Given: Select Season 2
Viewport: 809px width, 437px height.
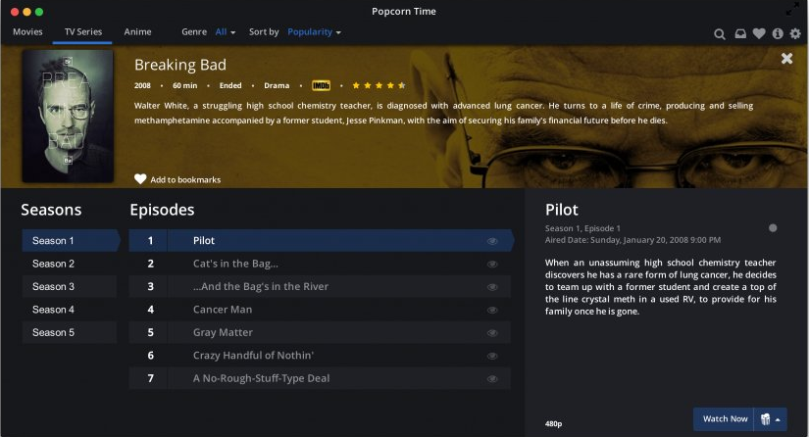Looking at the screenshot, I should coord(70,264).
